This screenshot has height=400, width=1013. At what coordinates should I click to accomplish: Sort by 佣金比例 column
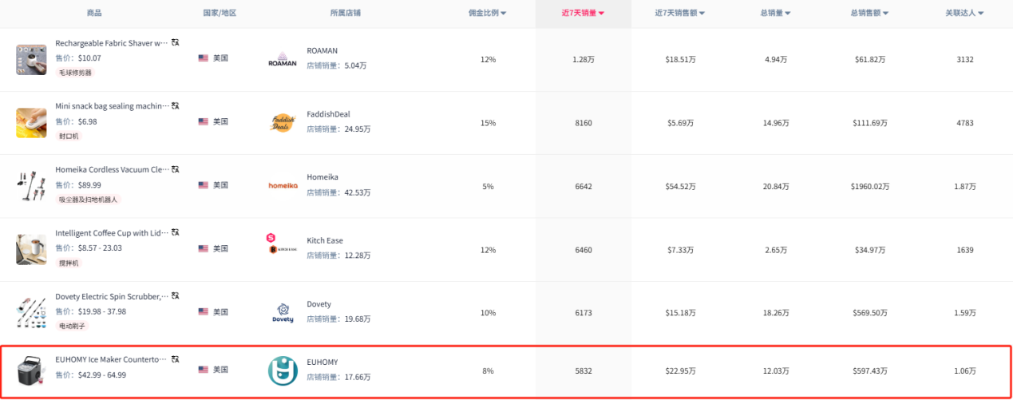coord(488,14)
